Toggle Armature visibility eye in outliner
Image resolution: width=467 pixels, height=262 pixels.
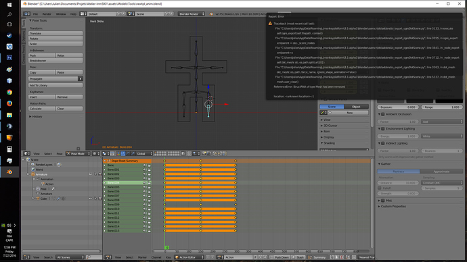click(x=91, y=174)
